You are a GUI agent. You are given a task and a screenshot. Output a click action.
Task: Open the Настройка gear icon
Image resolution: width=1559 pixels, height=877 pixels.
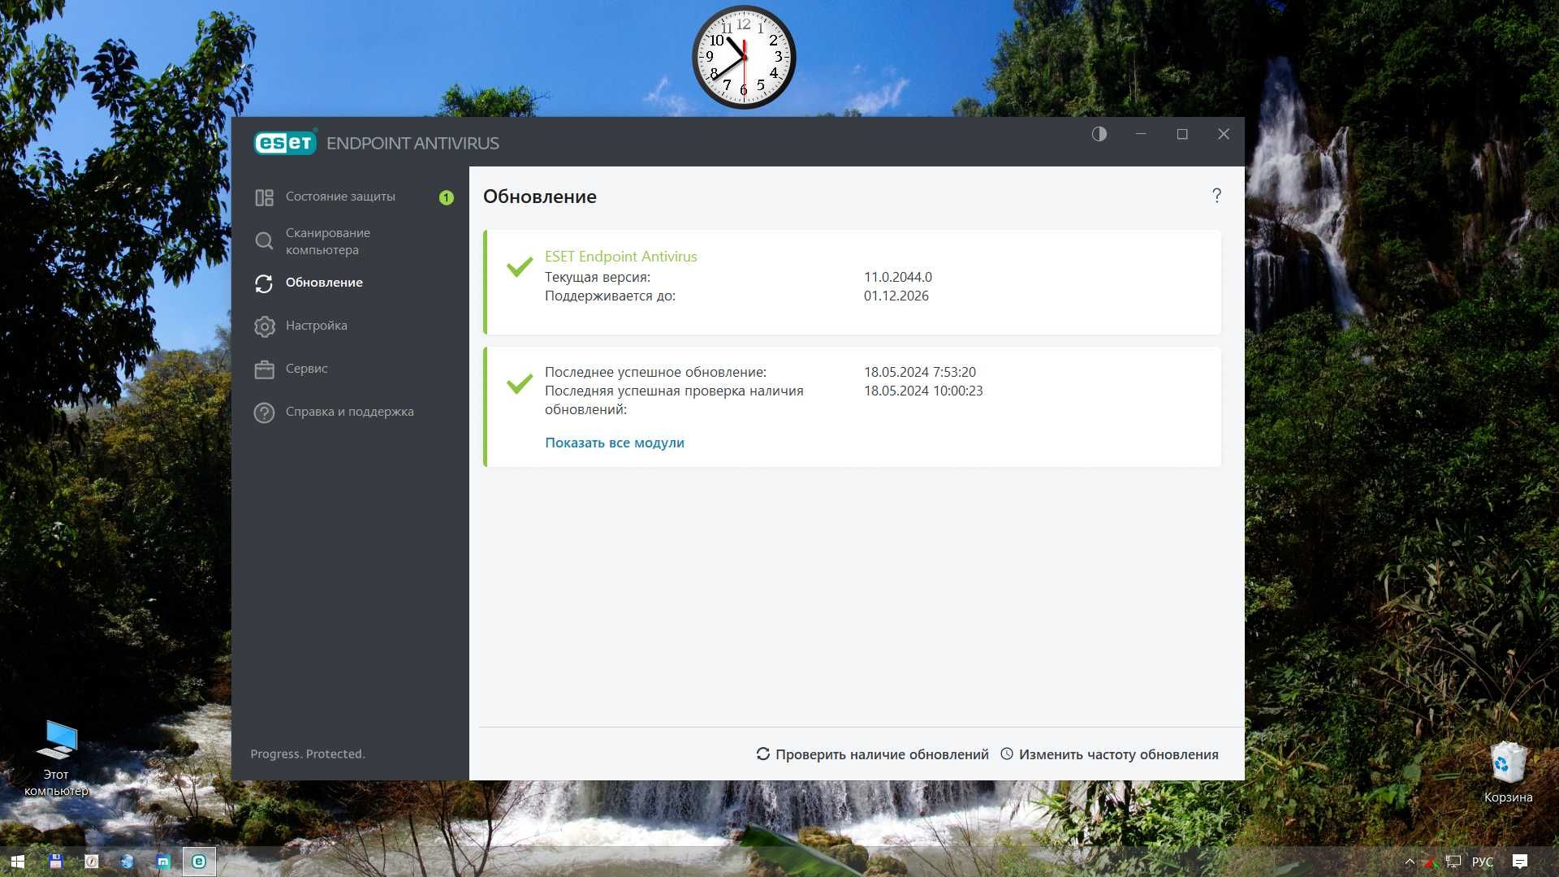pos(264,326)
